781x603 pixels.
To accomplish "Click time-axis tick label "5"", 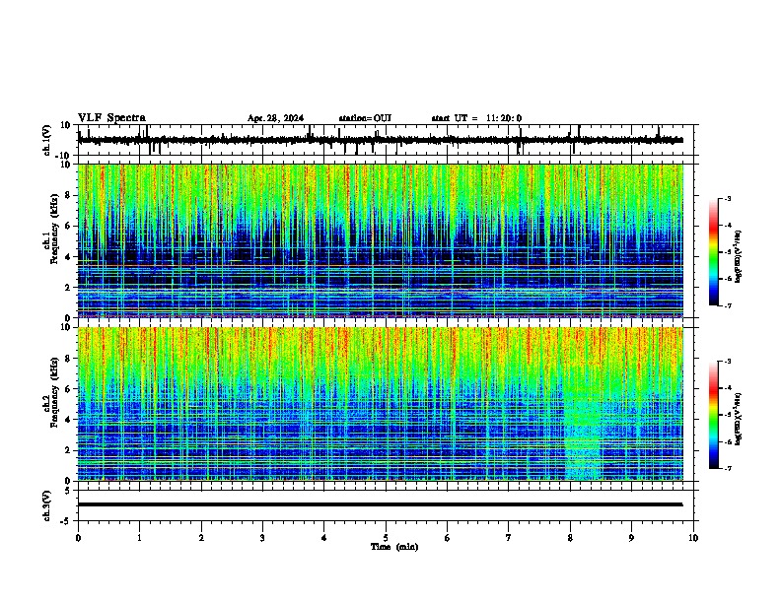I will (x=386, y=538).
